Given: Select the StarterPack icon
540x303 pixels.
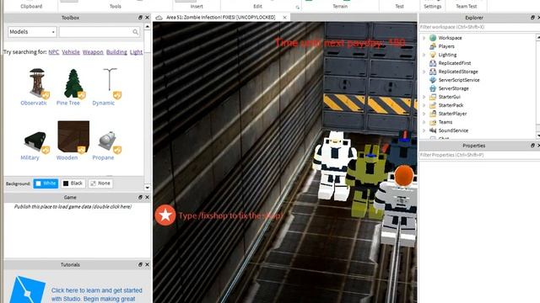Looking at the screenshot, I should (x=433, y=105).
